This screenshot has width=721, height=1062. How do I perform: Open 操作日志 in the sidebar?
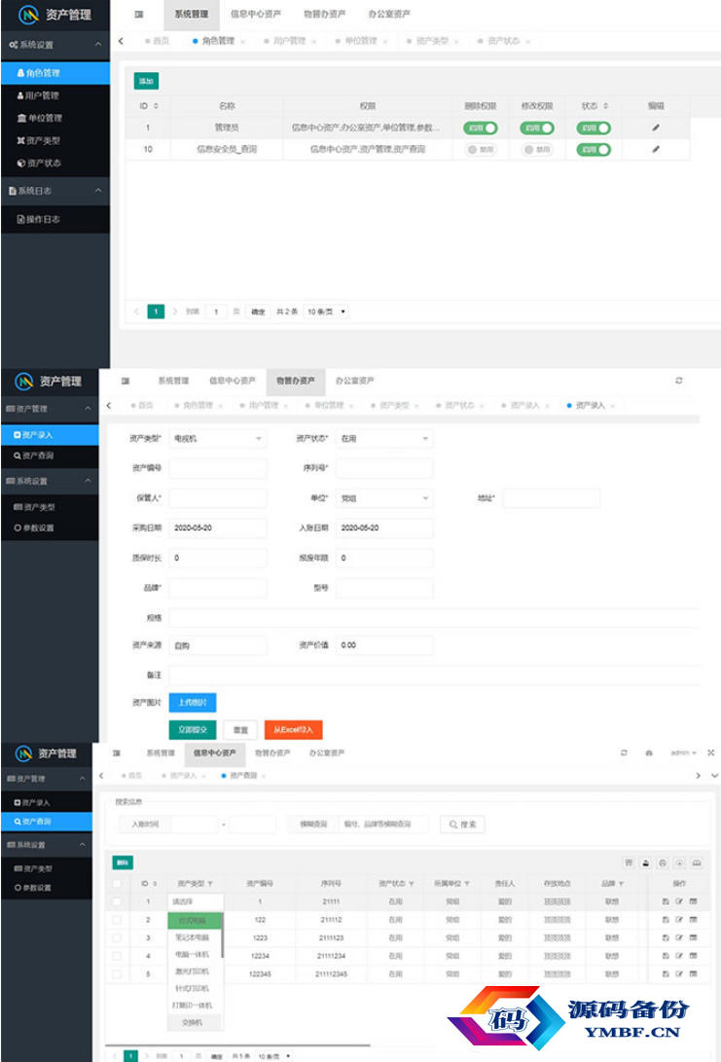click(54, 219)
